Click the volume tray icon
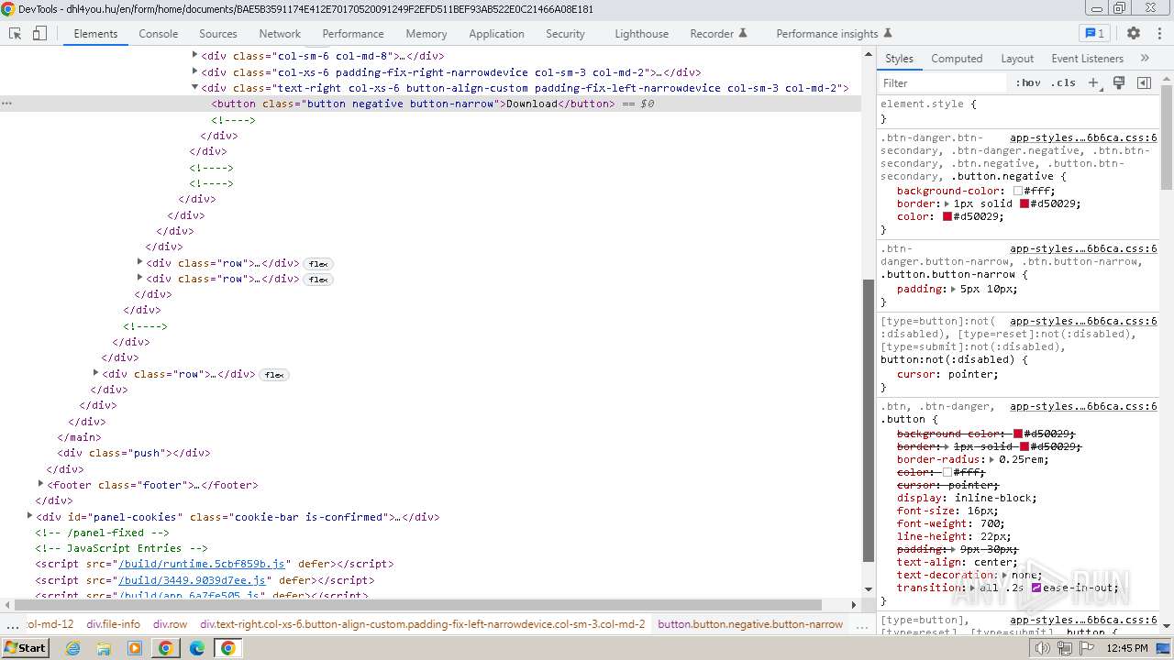1174x660 pixels. [1043, 648]
